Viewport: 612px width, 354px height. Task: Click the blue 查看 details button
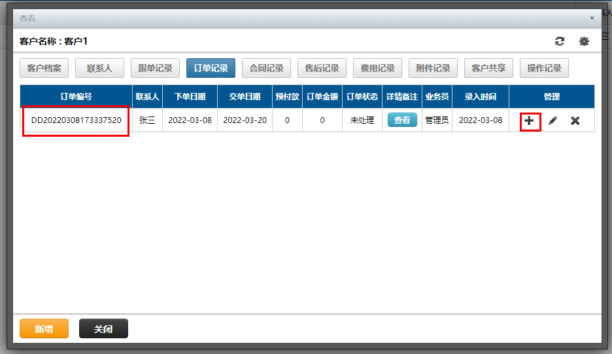coord(402,120)
